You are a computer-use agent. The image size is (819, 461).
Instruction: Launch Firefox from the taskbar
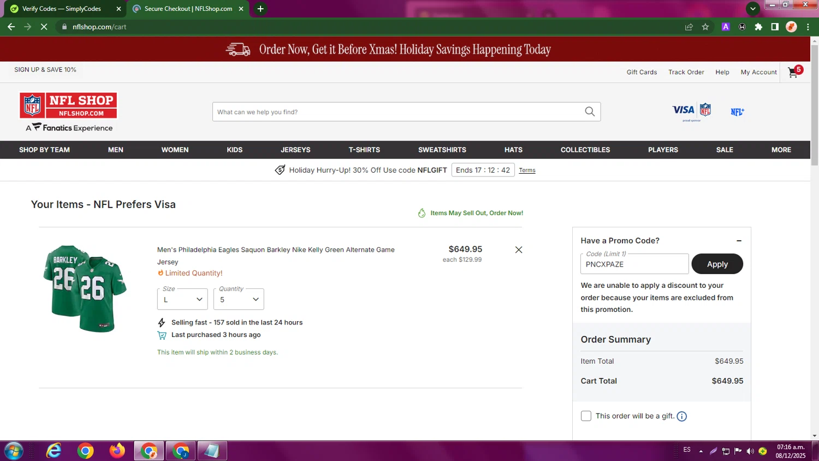click(117, 451)
